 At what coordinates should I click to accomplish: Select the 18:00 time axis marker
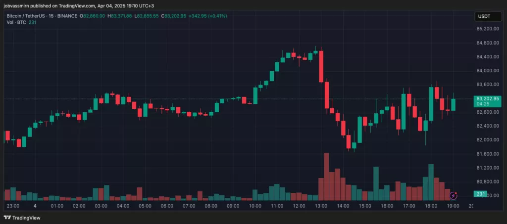(x=431, y=206)
